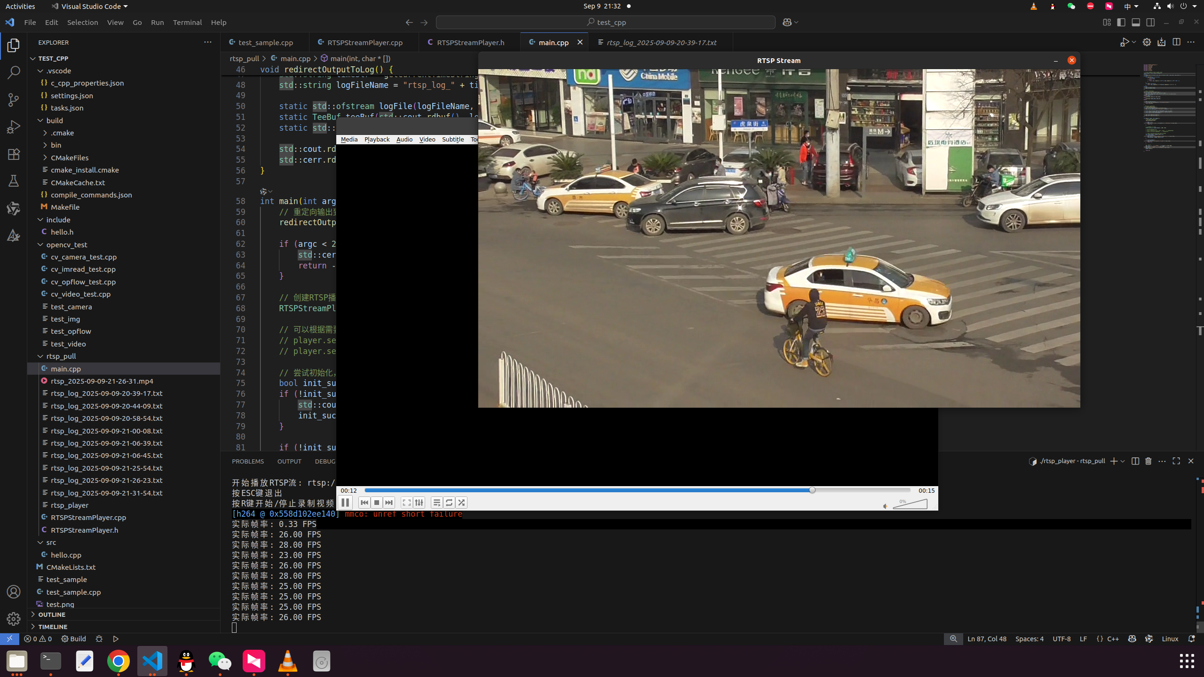
Task: Click the zoom icon in status bar
Action: 953,638
